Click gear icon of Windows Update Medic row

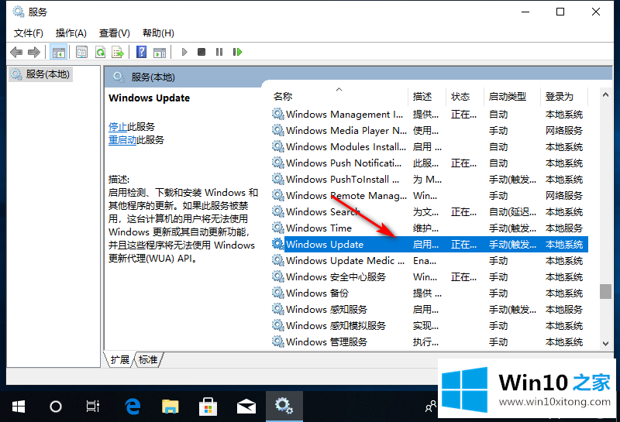[x=278, y=260]
